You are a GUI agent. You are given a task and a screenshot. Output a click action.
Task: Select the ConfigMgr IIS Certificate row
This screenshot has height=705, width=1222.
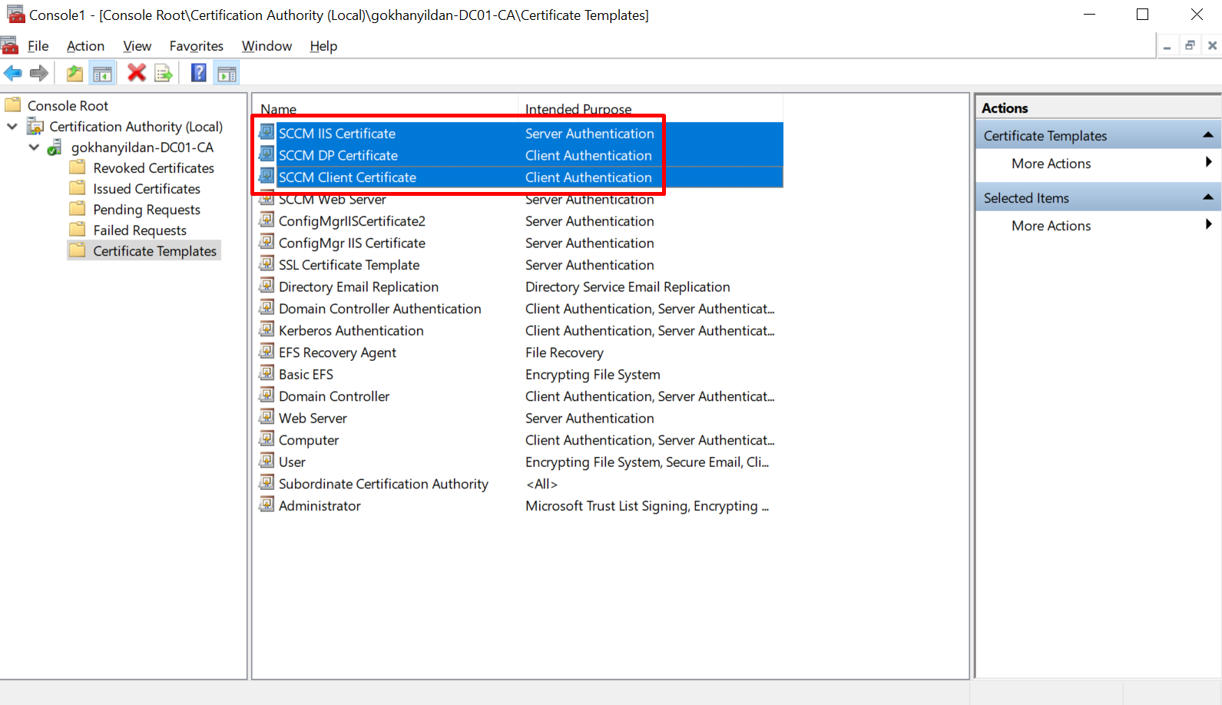[x=520, y=243]
